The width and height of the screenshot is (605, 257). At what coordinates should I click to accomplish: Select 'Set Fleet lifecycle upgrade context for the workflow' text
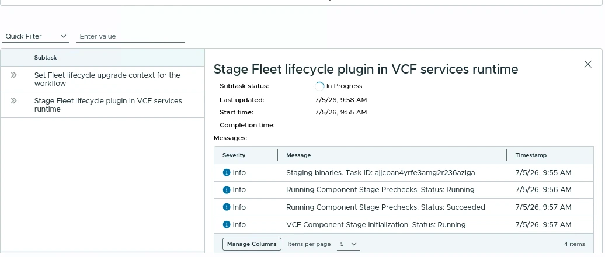tap(107, 79)
